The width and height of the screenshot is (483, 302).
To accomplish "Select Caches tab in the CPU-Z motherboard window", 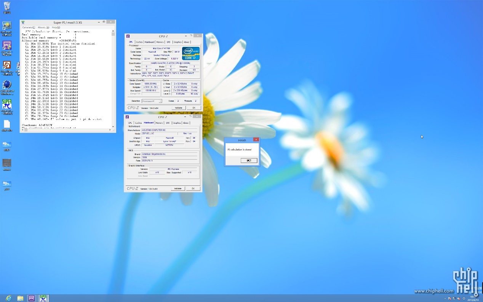I will 138,123.
